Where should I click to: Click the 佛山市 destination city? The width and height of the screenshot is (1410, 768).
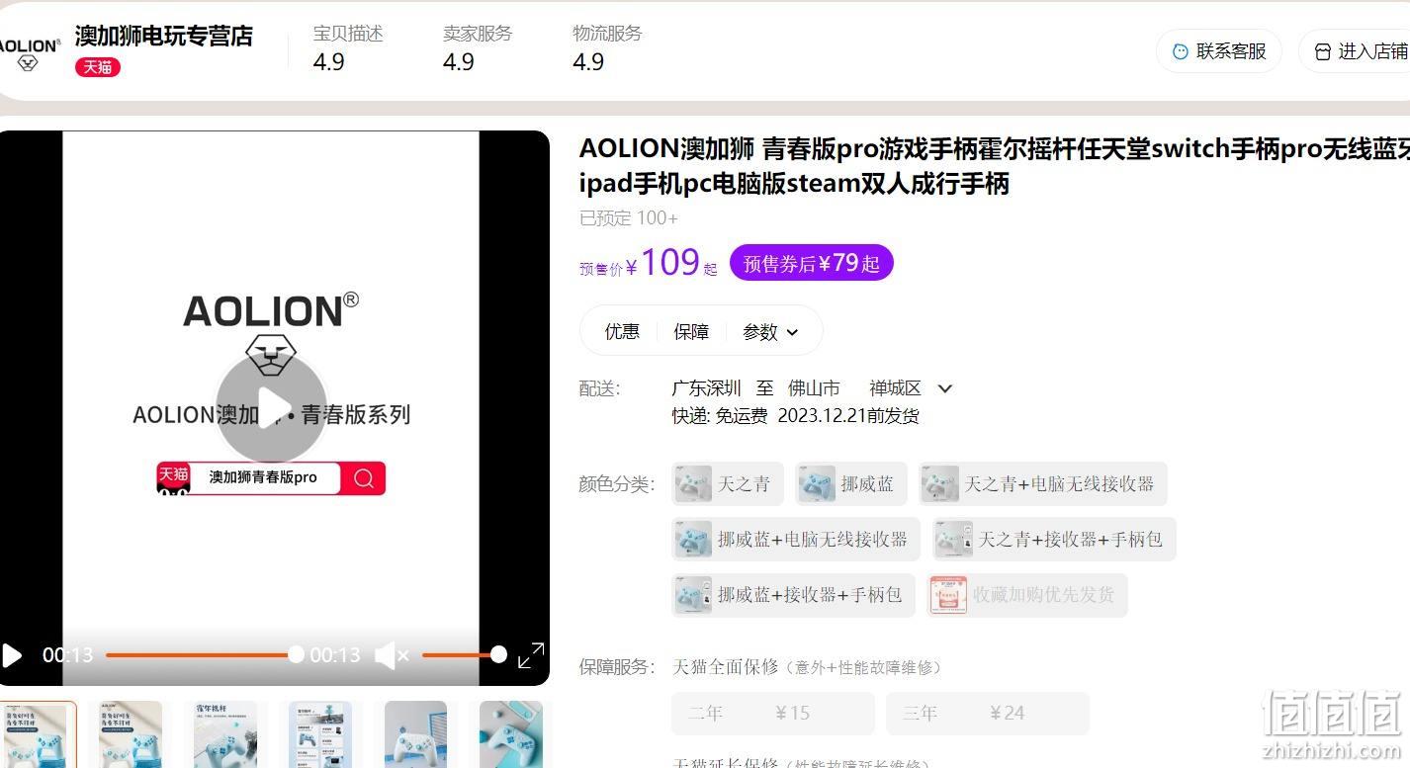(x=814, y=388)
